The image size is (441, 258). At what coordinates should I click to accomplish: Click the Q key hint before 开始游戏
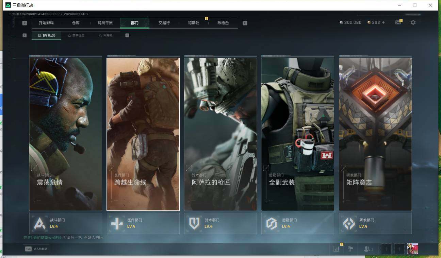point(24,23)
